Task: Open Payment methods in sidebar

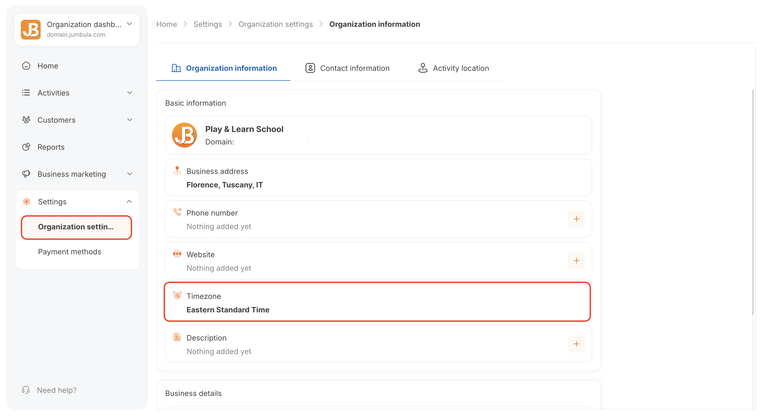Action: point(70,252)
